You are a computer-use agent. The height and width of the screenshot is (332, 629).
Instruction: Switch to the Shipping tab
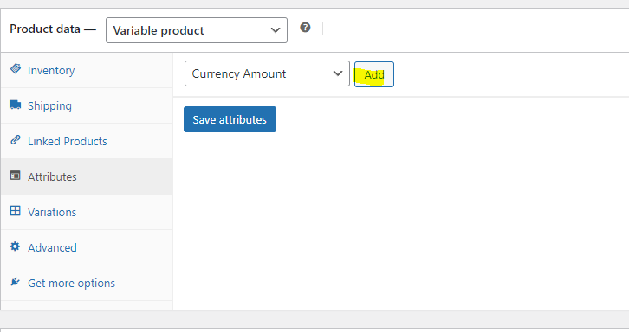[87, 105]
